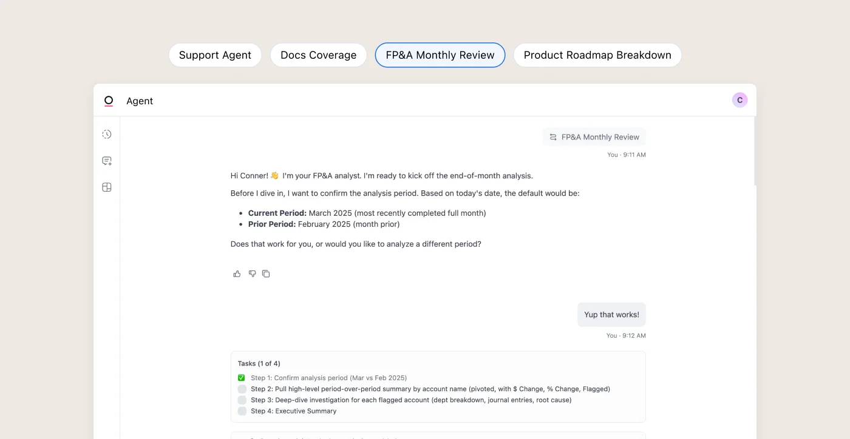Click the 'Yup that works!' message bubble
Viewport: 850px width, 439px height.
pyautogui.click(x=611, y=315)
